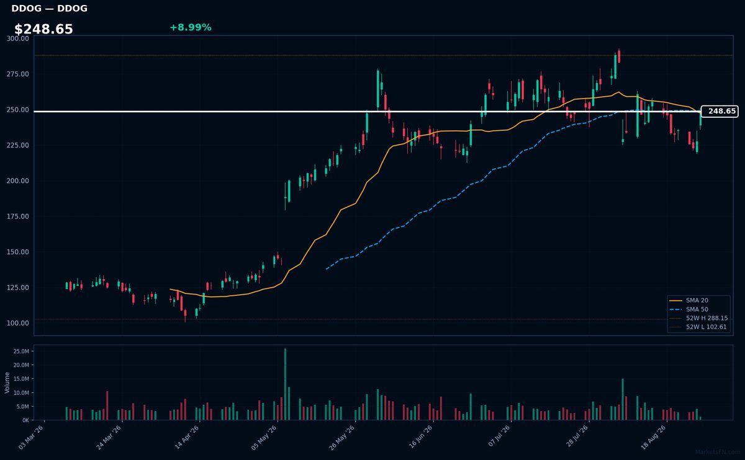Screen dimensions: 745x460
Task: Click the white current-price horizontal line
Action: (x=368, y=112)
